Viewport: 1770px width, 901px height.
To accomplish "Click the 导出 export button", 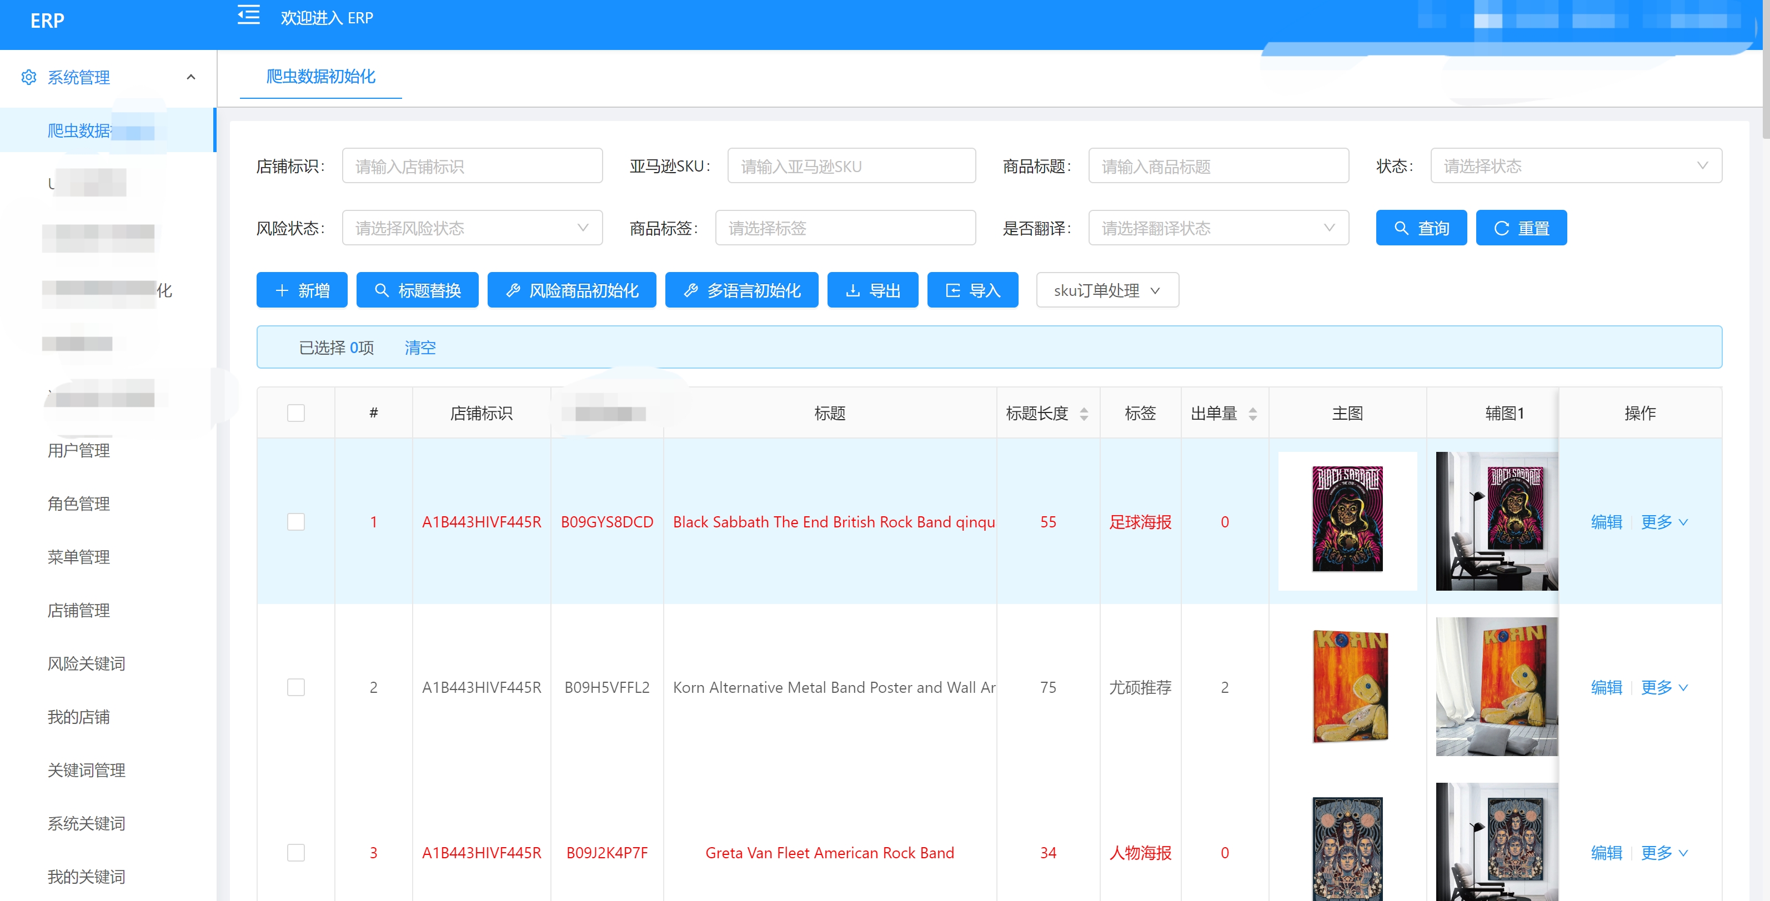I will pos(873,290).
